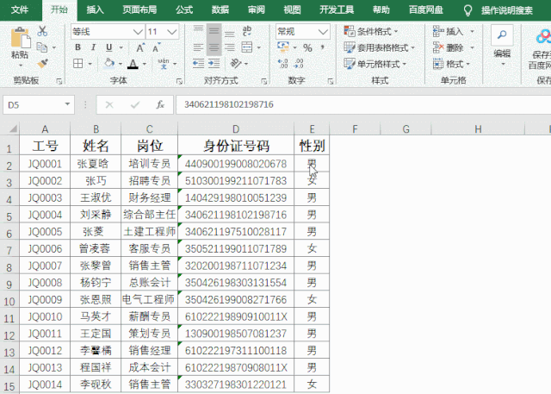Decrease decimal places
The image size is (551, 394).
[299, 64]
